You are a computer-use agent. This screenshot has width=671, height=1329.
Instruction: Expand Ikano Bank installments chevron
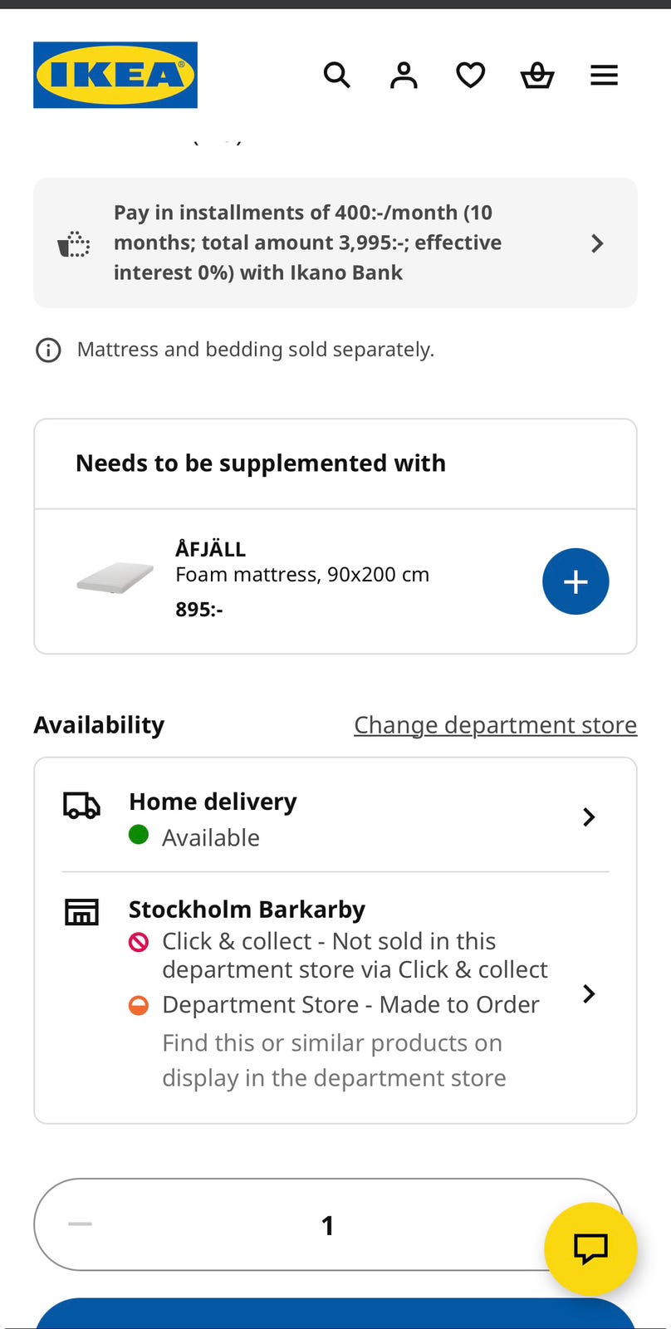[x=596, y=243]
